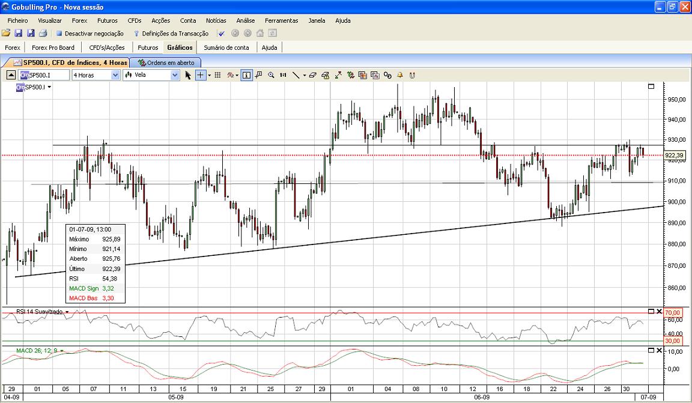Click the print icon in main toolbar
This screenshot has width=692, height=403.
(x=43, y=33)
